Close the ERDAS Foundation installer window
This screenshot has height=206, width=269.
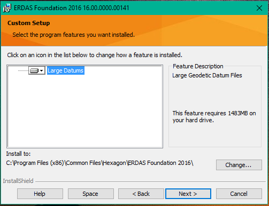point(259,8)
